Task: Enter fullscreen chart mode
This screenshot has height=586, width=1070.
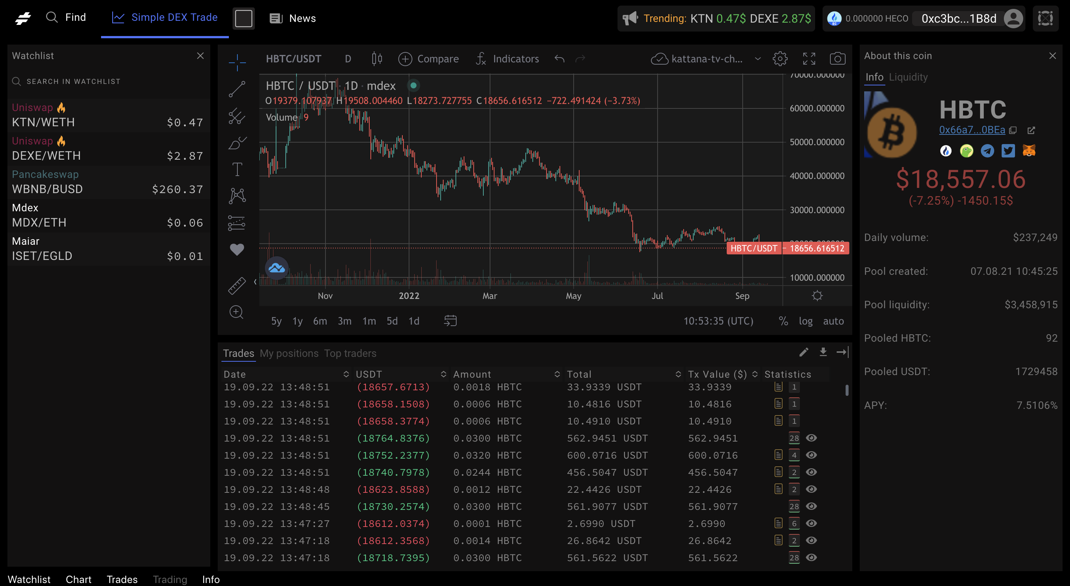Action: click(x=809, y=59)
